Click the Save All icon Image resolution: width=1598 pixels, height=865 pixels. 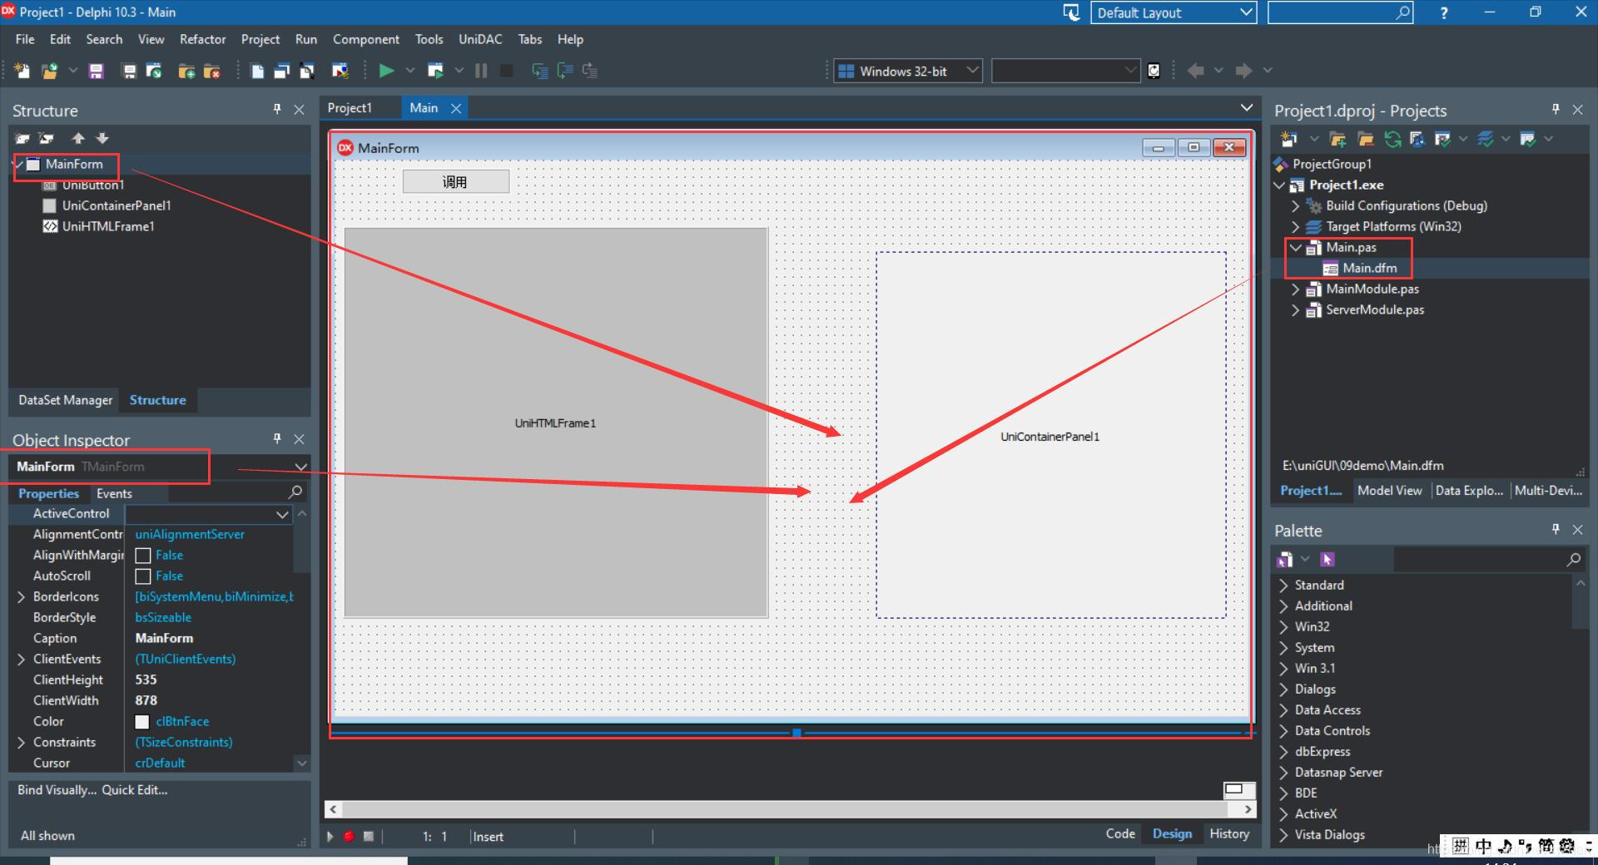coord(129,71)
